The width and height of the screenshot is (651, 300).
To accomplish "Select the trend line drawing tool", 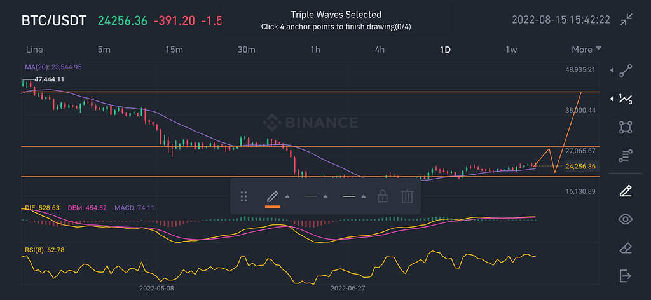I will tap(626, 70).
